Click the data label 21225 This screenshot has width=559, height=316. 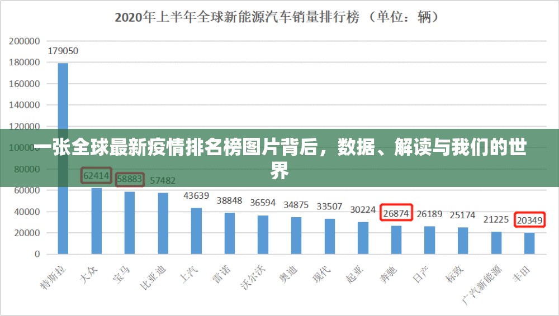coord(496,219)
